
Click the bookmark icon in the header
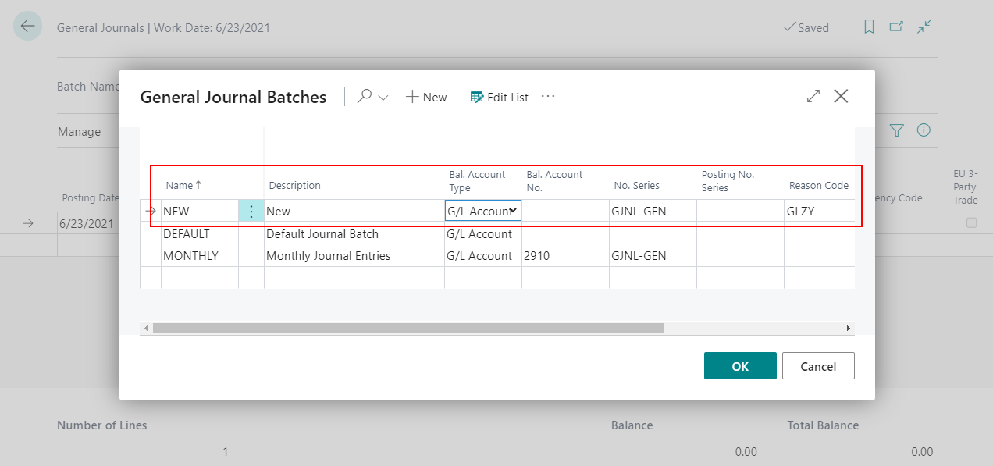click(x=869, y=26)
